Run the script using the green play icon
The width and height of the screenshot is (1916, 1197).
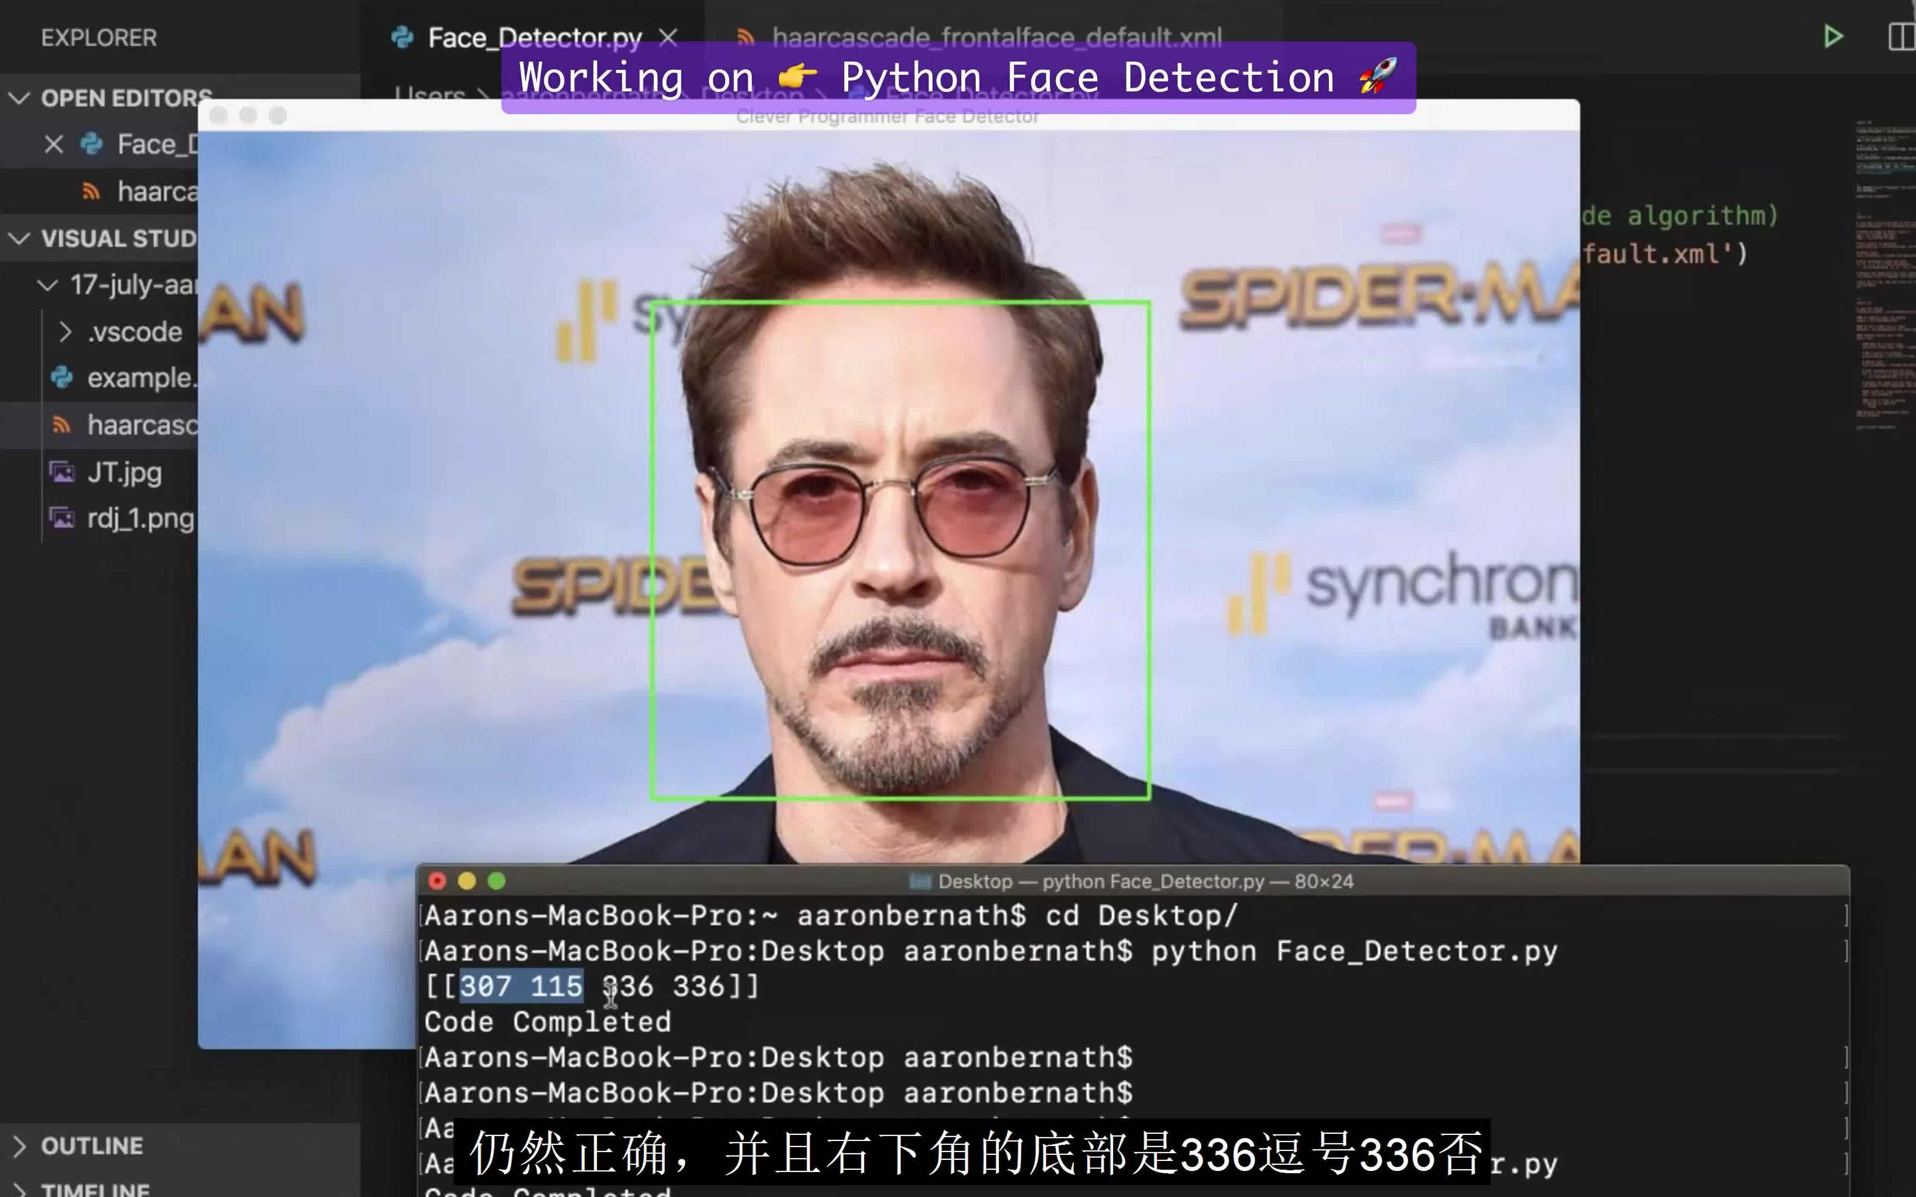click(x=1833, y=35)
